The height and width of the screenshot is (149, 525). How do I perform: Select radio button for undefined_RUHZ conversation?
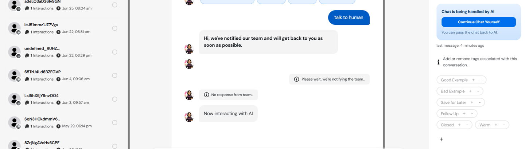[114, 52]
